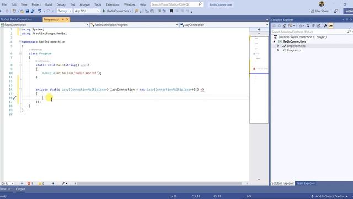Click the Open File folder icon

(22, 11)
